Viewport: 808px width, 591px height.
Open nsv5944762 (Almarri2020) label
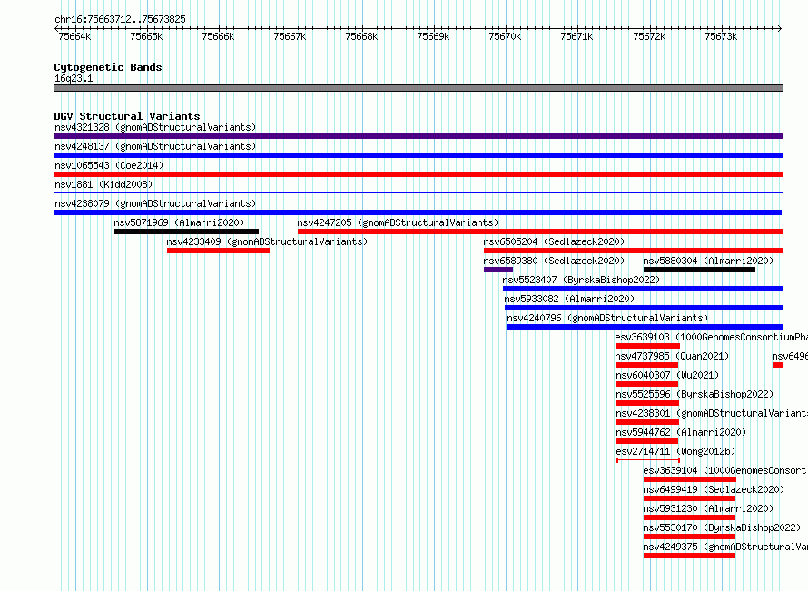click(x=681, y=432)
